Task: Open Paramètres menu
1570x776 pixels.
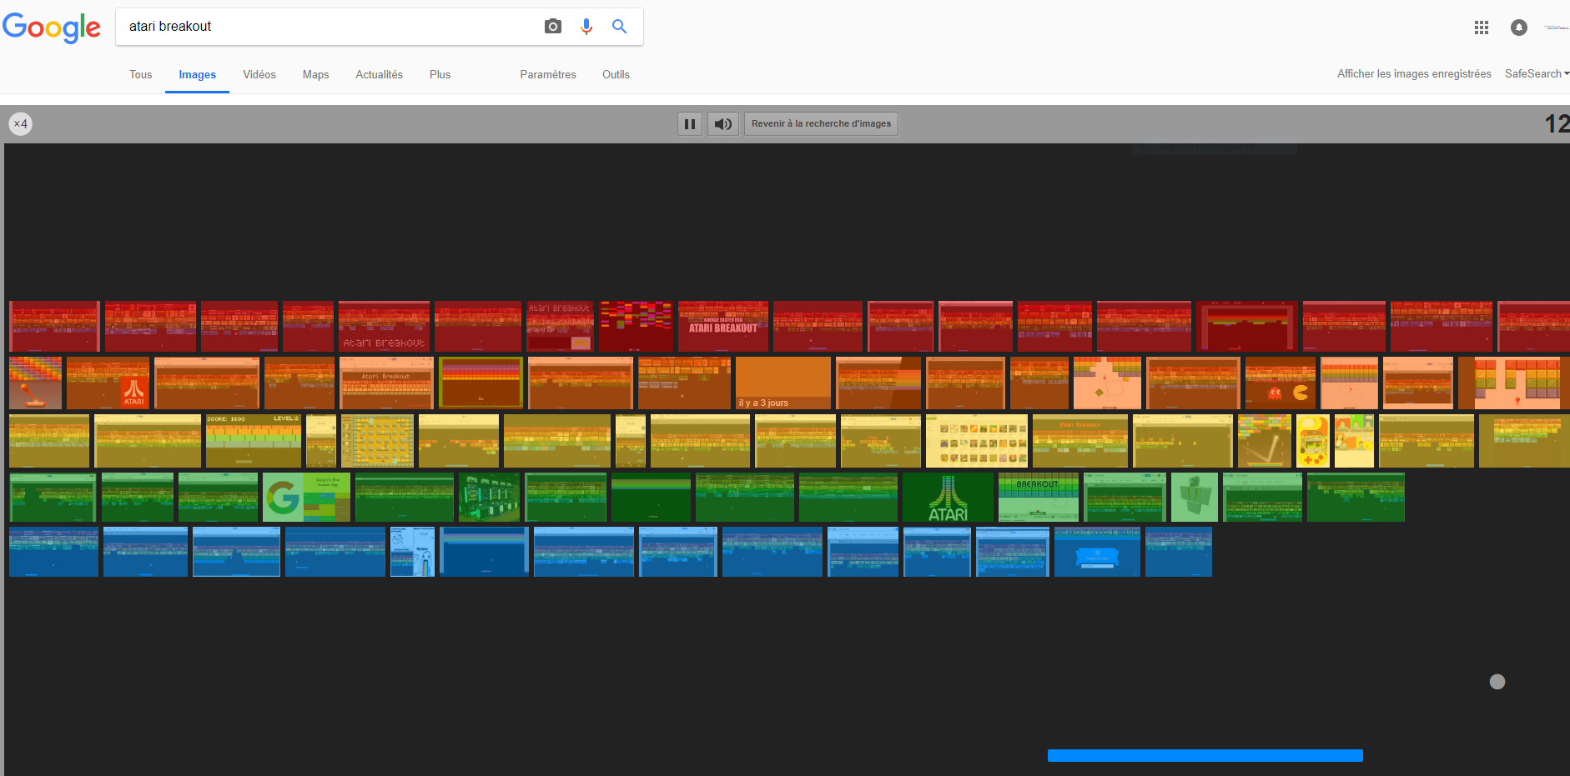Action: tap(548, 74)
